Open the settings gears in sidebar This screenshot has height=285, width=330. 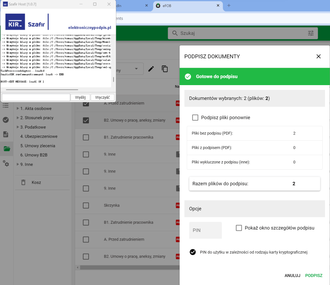tap(6, 163)
